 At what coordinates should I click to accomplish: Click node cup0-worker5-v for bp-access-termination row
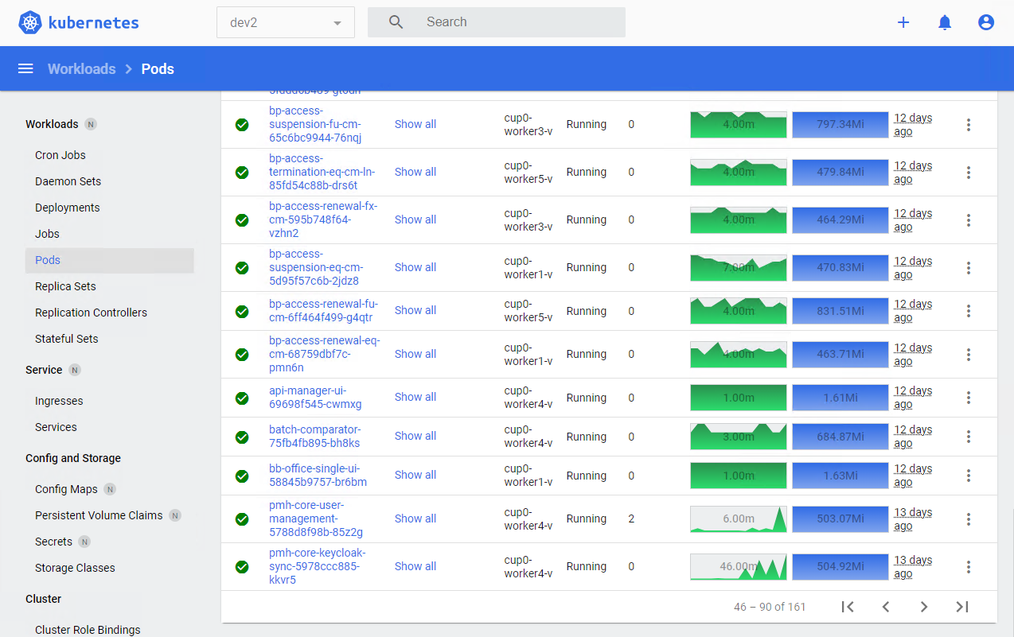[x=528, y=172]
